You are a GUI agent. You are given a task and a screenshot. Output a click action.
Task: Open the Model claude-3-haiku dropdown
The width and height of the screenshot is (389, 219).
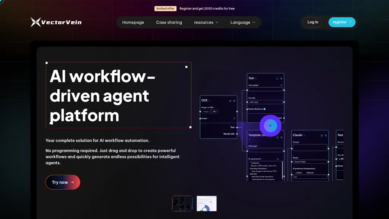coord(310,162)
